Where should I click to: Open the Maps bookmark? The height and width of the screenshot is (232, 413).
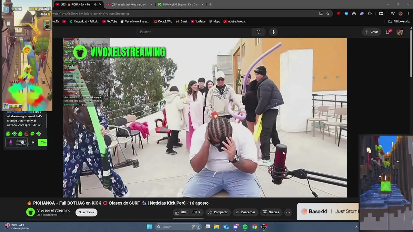pyautogui.click(x=215, y=22)
